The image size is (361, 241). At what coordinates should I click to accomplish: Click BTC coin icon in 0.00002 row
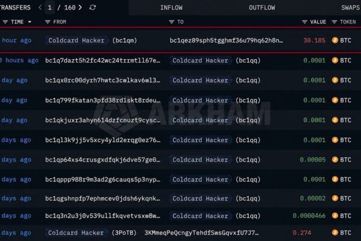pyautogui.click(x=335, y=198)
